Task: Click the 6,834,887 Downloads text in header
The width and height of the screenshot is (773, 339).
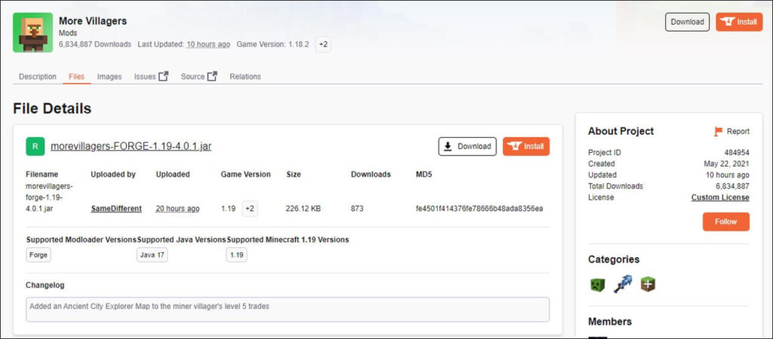Action: (95, 44)
